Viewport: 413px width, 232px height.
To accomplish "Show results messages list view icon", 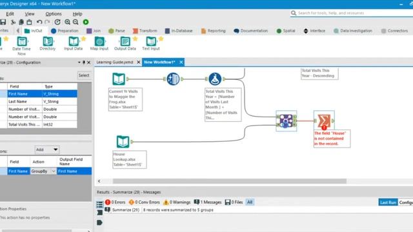I will click(x=99, y=204).
